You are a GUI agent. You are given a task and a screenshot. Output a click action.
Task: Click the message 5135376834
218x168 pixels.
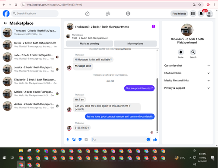[x=82, y=128]
